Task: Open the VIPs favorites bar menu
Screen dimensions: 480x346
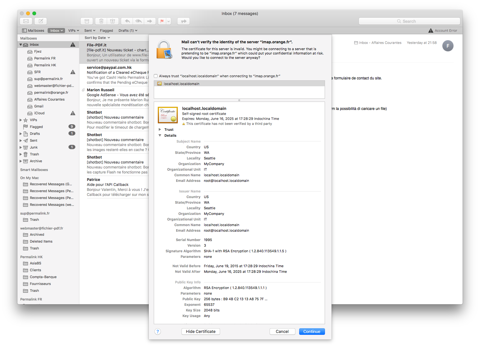Action: (x=74, y=31)
